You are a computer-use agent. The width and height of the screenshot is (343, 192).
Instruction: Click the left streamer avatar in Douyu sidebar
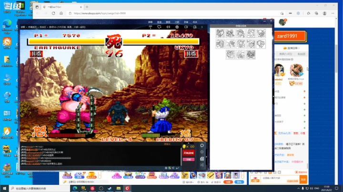click(279, 70)
